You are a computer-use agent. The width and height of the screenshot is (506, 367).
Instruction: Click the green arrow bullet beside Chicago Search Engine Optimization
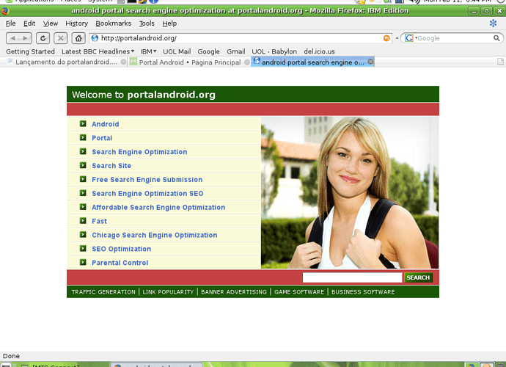pyautogui.click(x=83, y=235)
